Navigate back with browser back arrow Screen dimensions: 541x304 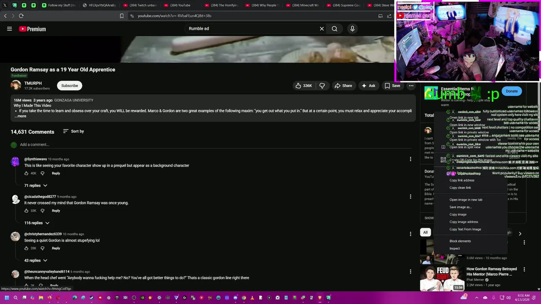pyautogui.click(x=5, y=16)
